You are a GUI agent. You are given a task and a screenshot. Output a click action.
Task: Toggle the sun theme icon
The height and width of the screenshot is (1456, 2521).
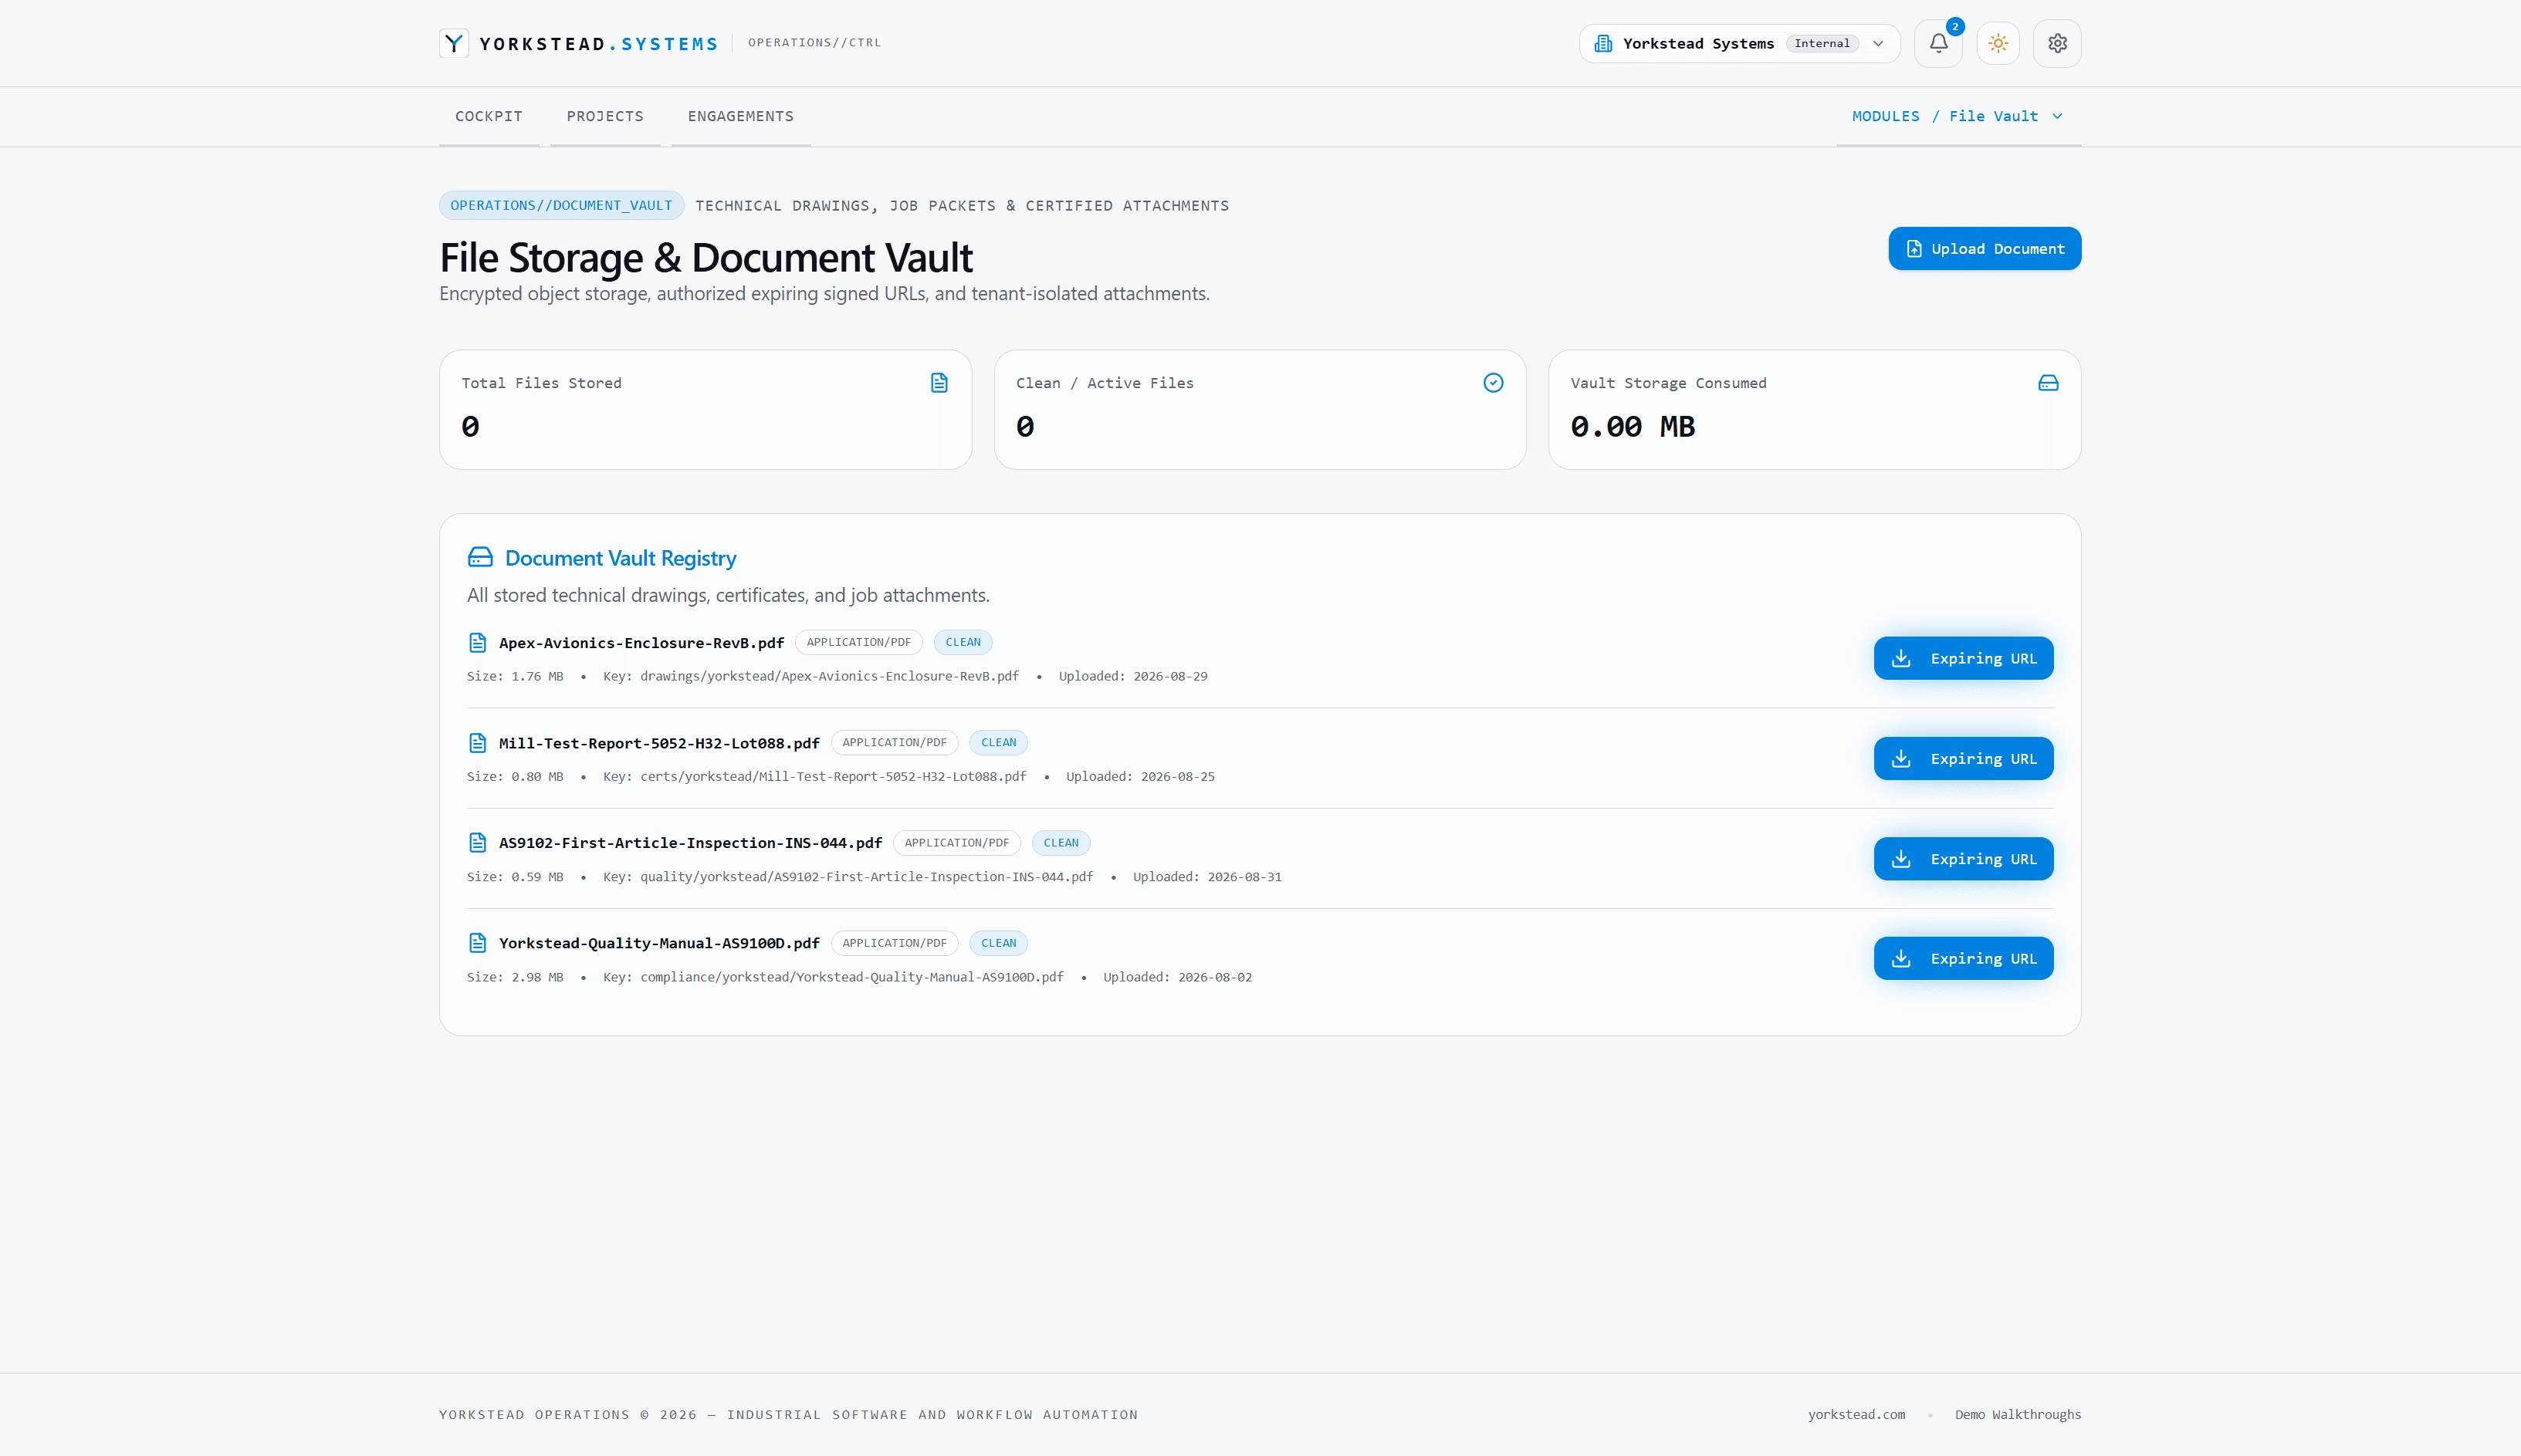tap(1998, 43)
